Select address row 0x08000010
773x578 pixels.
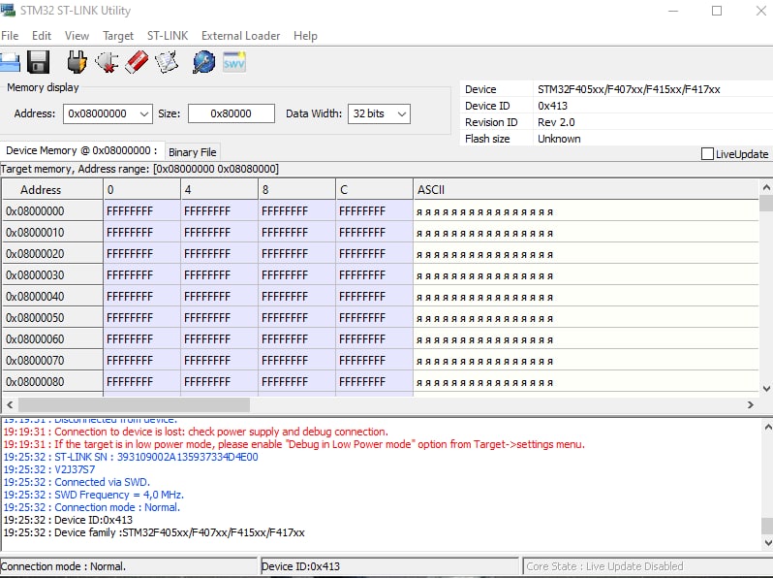click(x=52, y=233)
